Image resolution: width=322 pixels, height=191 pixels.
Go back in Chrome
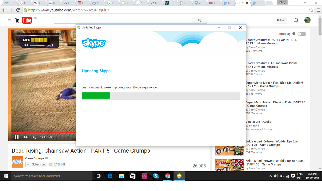[x=4, y=10]
